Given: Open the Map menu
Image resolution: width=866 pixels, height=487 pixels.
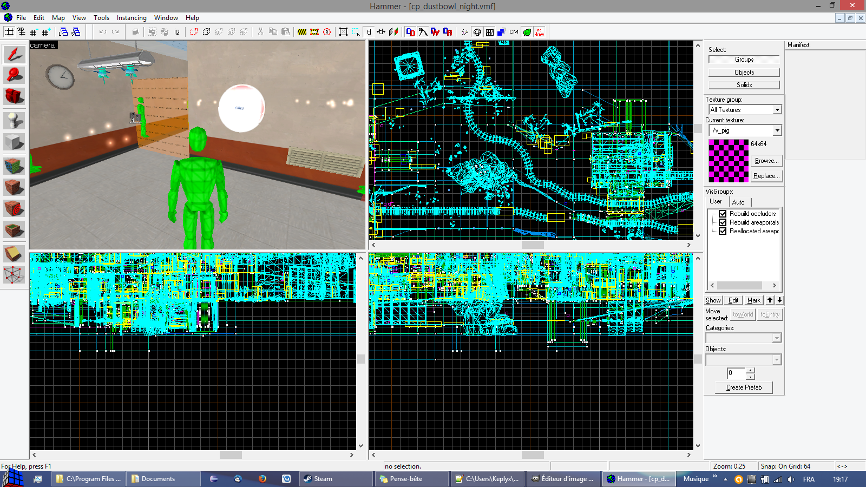Looking at the screenshot, I should pyautogui.click(x=58, y=18).
